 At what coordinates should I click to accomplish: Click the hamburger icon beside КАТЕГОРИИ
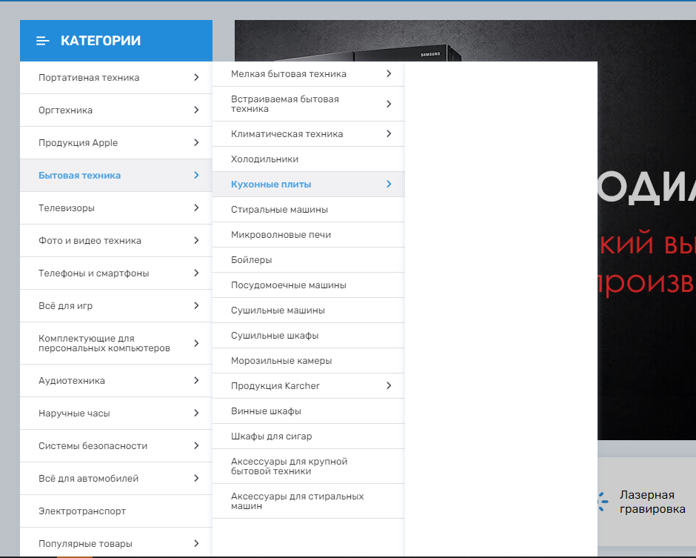(43, 41)
